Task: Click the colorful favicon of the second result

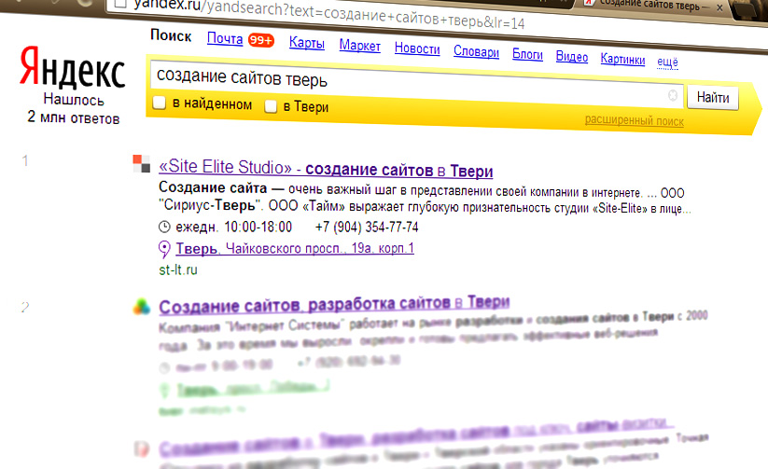Action: pos(138,305)
